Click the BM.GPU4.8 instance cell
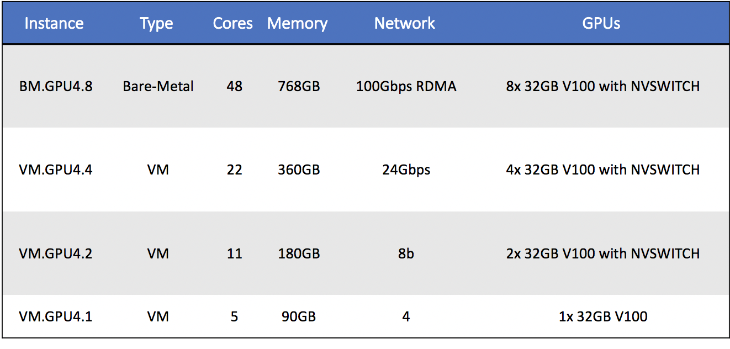Viewport: 730px width, 349px height. click(55, 87)
